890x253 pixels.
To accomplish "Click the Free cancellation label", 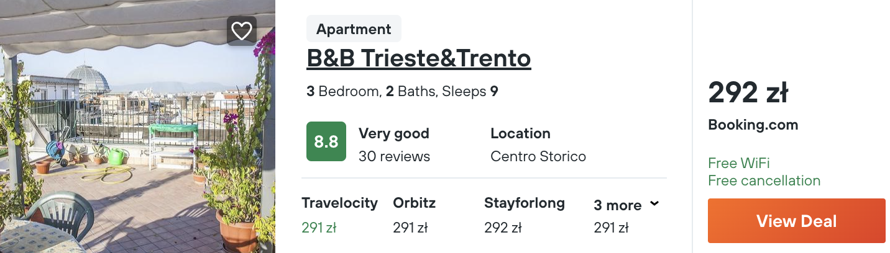I will 764,180.
